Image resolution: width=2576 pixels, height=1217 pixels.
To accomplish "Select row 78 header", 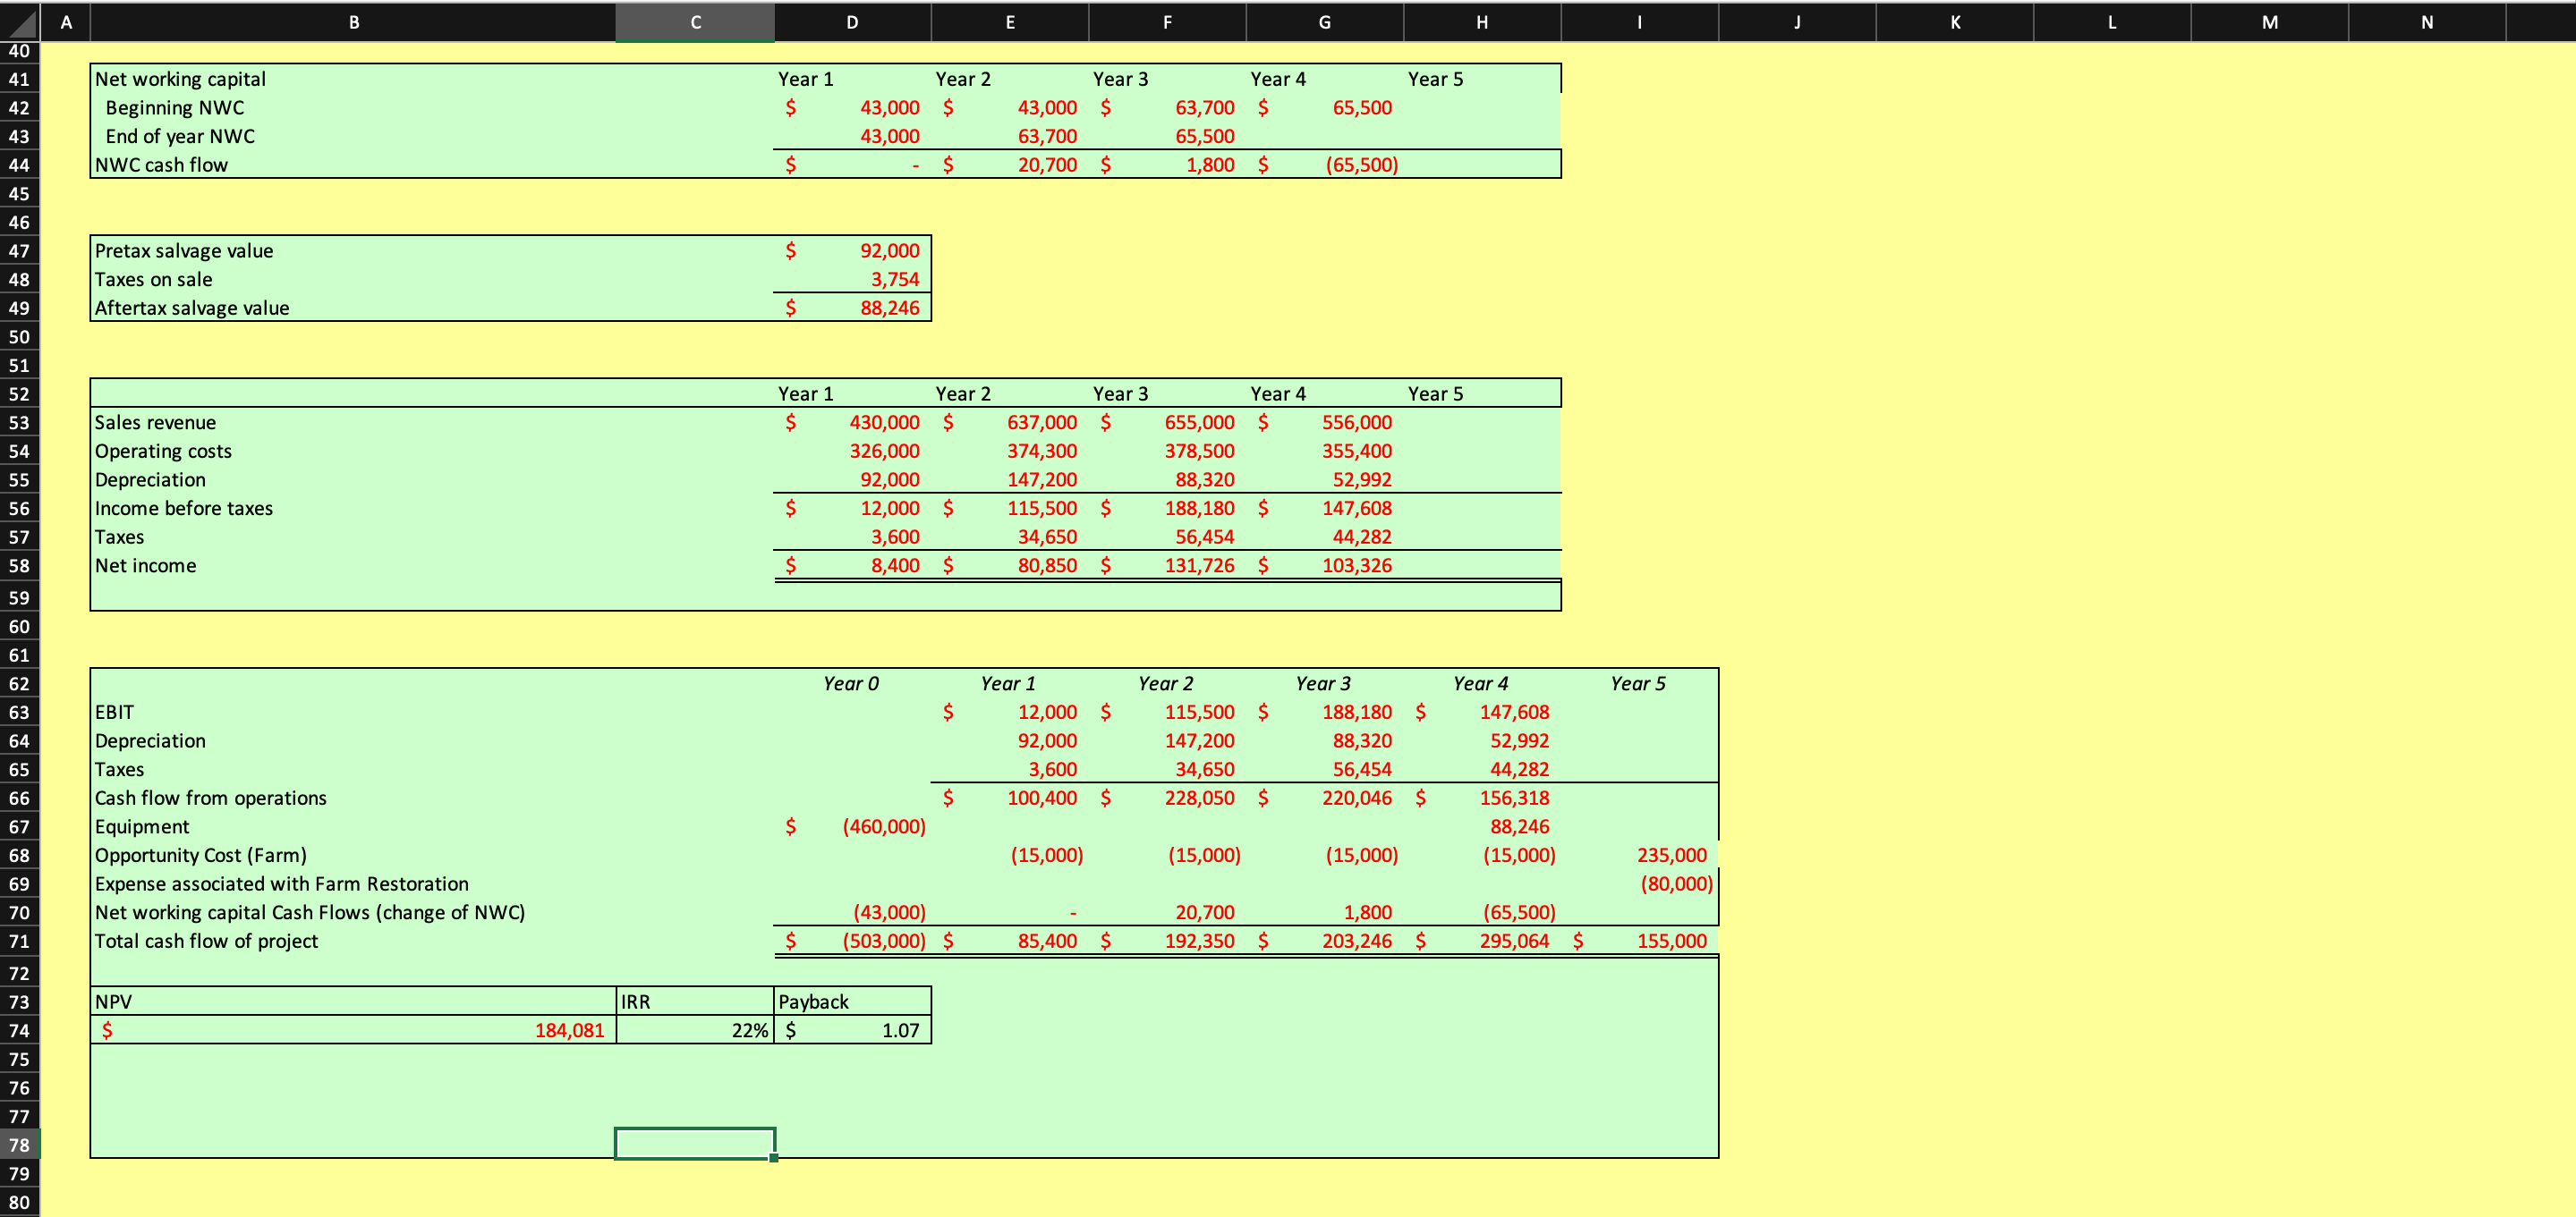I will [19, 1145].
